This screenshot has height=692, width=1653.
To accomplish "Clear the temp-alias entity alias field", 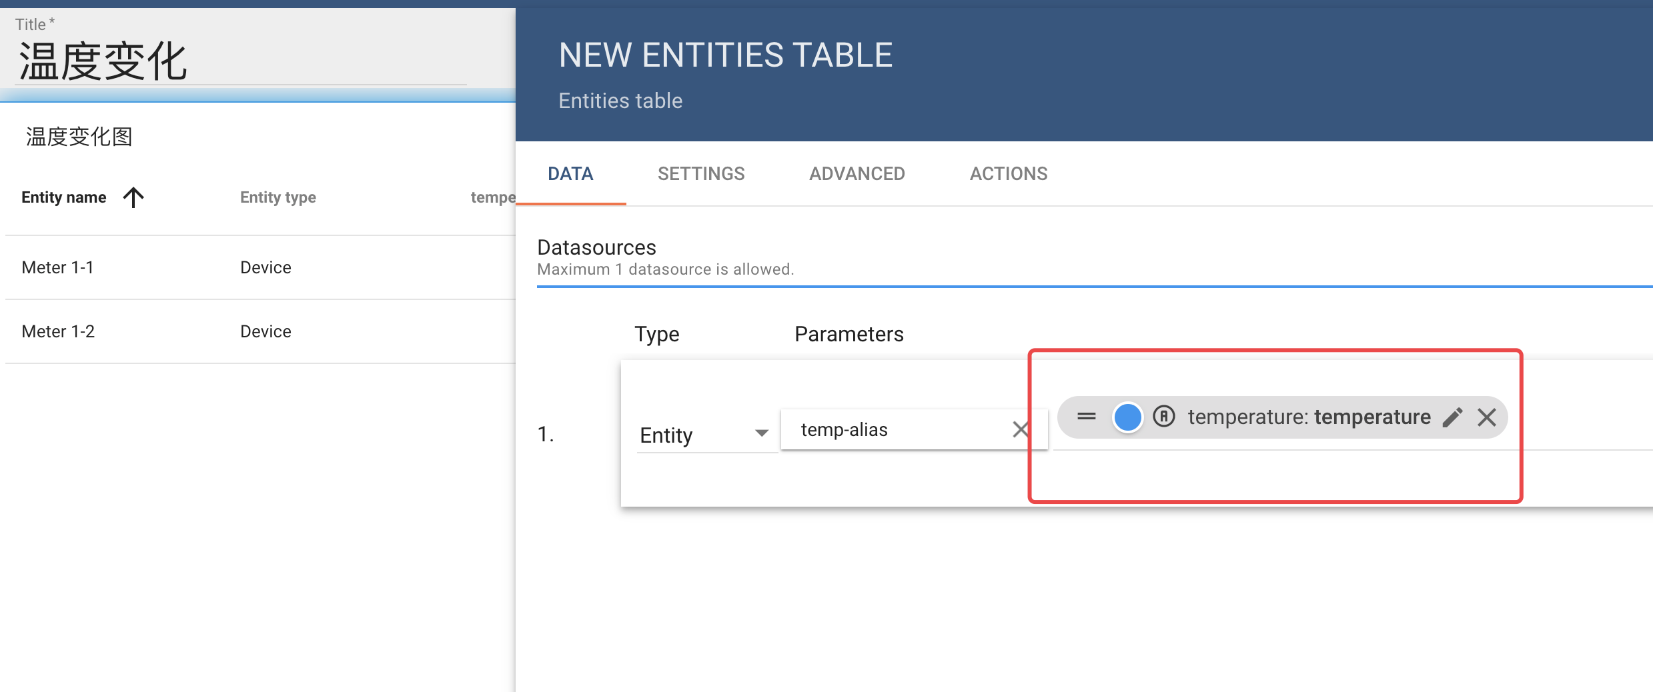I will [1020, 429].
